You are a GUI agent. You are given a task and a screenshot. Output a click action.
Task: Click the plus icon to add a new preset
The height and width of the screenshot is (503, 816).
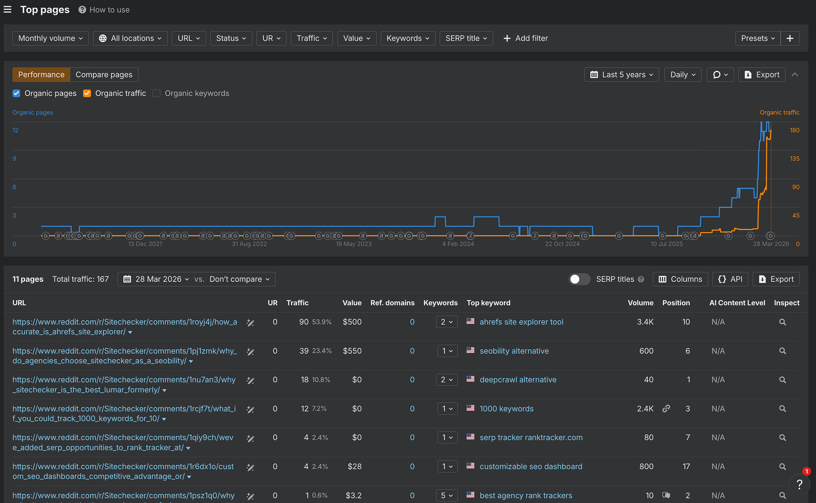790,38
